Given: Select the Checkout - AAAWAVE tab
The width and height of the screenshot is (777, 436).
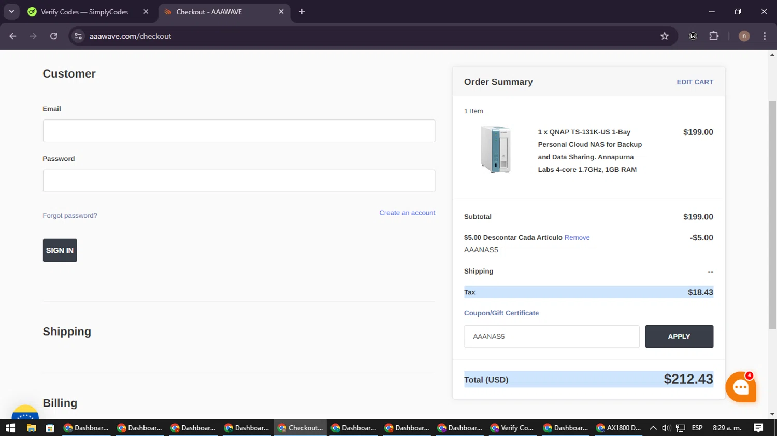Looking at the screenshot, I should [x=209, y=12].
